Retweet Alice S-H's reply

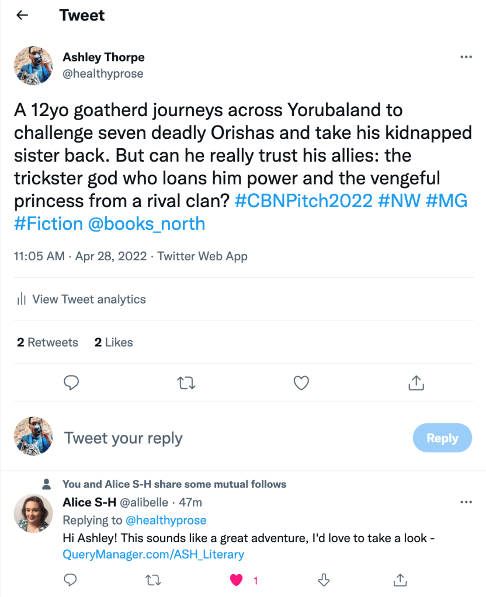[x=154, y=580]
